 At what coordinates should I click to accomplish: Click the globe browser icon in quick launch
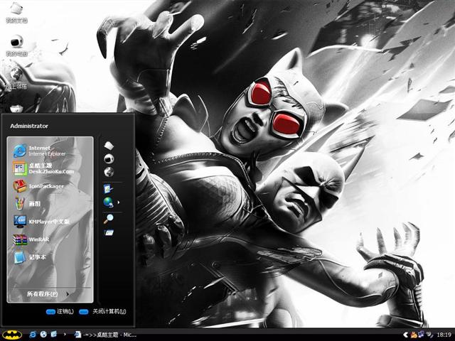click(x=43, y=335)
